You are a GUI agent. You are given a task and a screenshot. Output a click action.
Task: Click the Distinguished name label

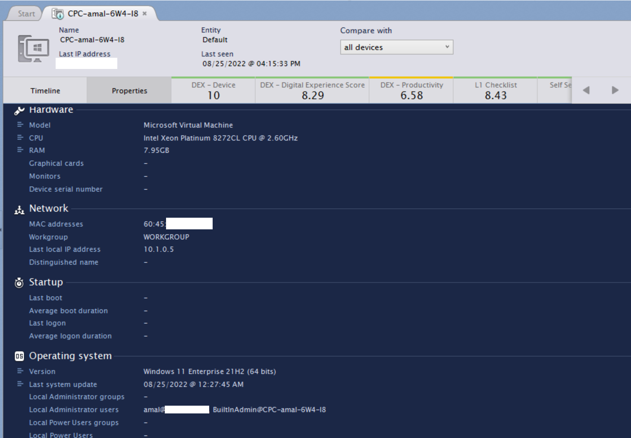click(x=64, y=262)
